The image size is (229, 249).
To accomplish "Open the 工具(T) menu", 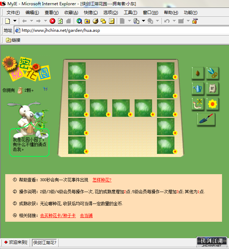I will pos(130,12).
